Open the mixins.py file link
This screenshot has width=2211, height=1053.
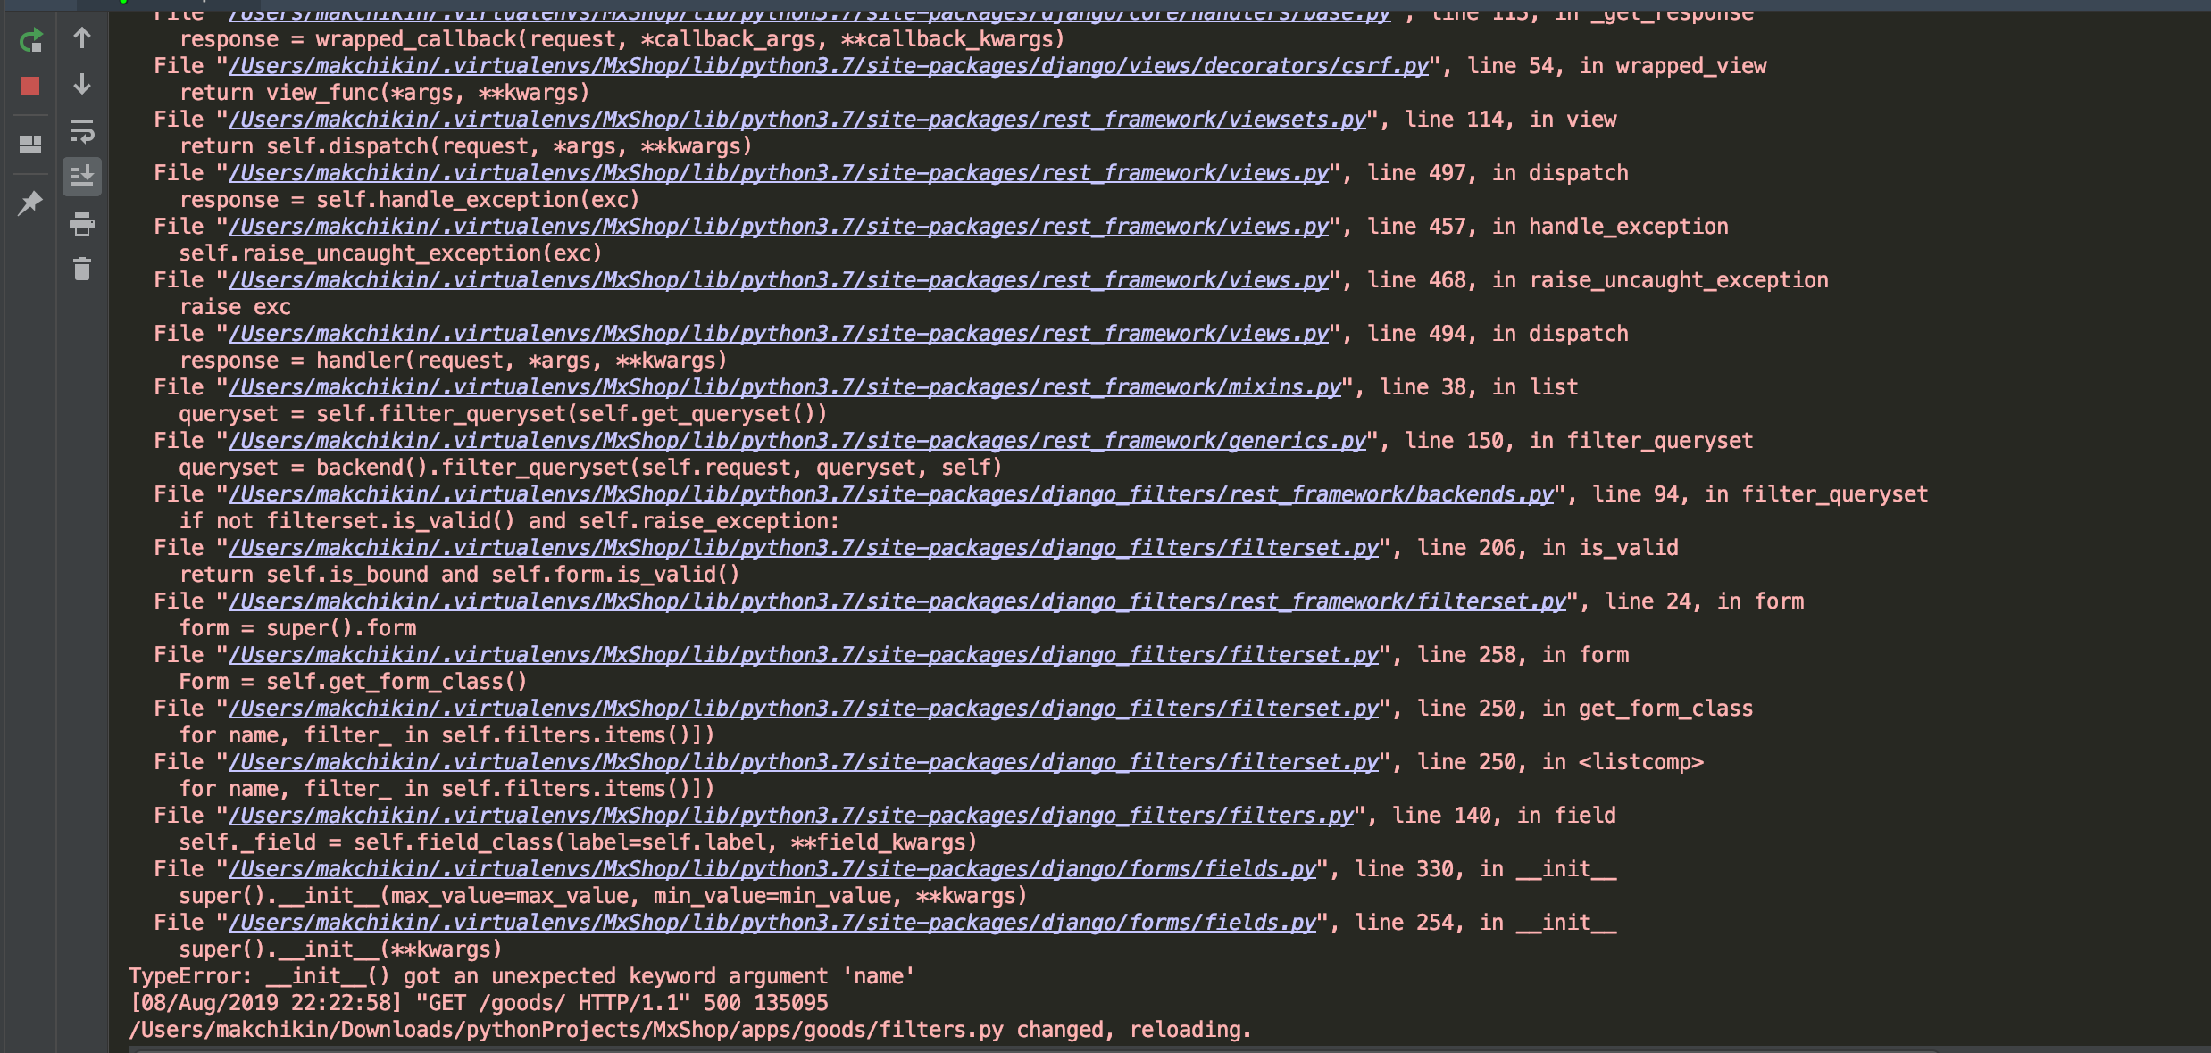coord(785,387)
